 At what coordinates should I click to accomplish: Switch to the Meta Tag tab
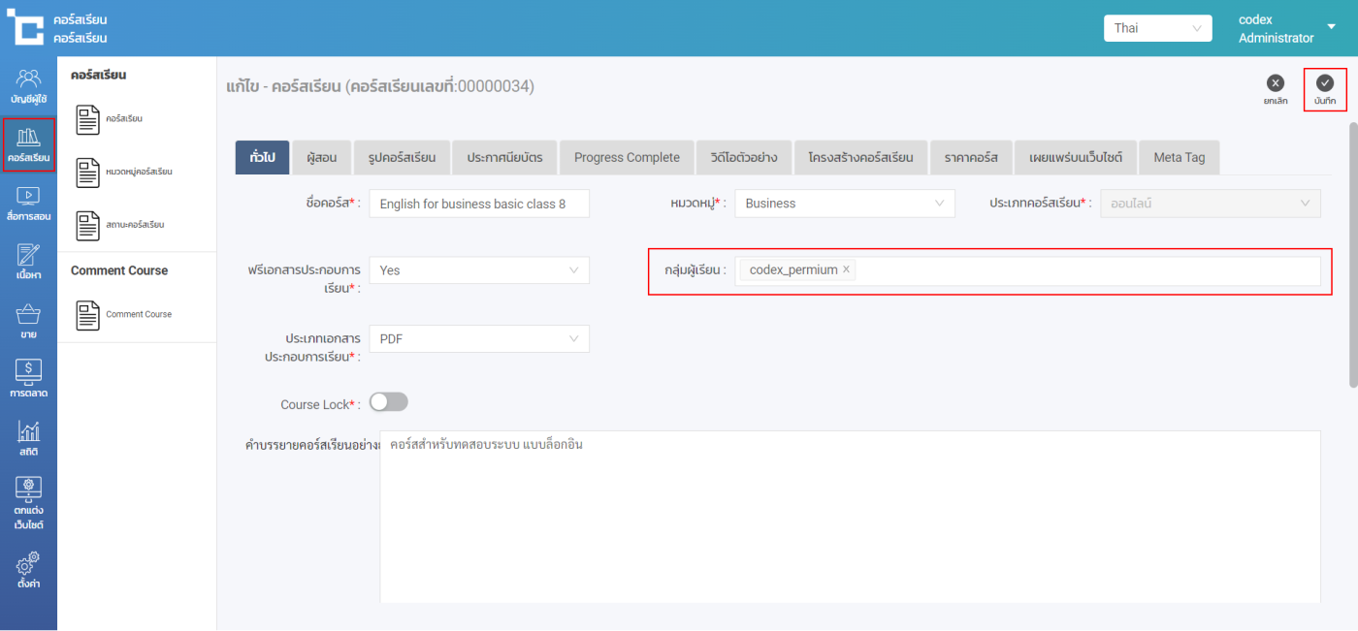[1179, 157]
